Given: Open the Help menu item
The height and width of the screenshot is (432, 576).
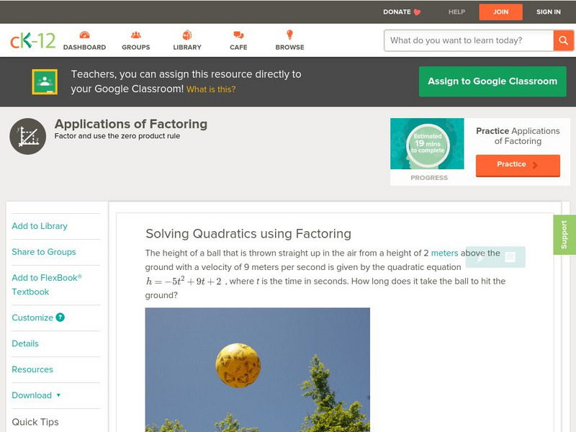Looking at the screenshot, I should tap(456, 12).
